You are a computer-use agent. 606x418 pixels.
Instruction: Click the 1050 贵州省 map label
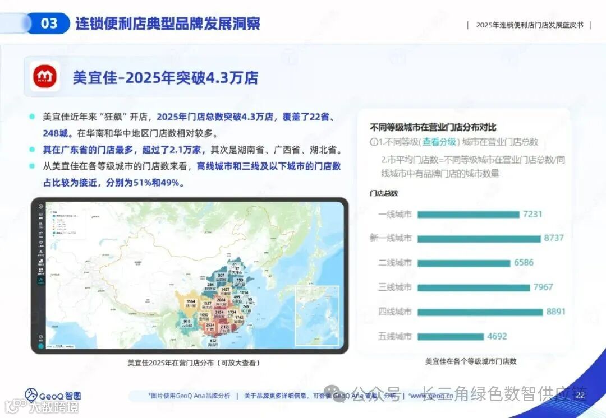pos(204,317)
